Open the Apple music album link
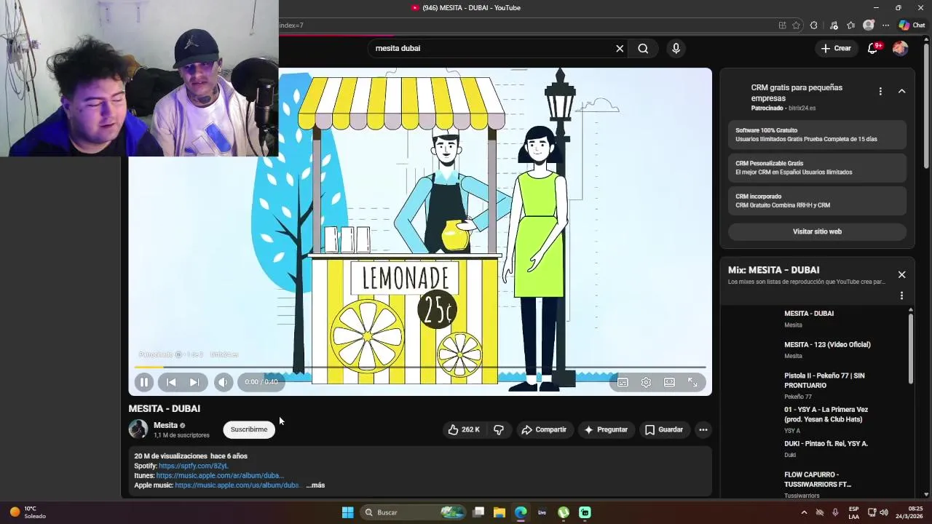The height and width of the screenshot is (524, 932). coord(237,485)
